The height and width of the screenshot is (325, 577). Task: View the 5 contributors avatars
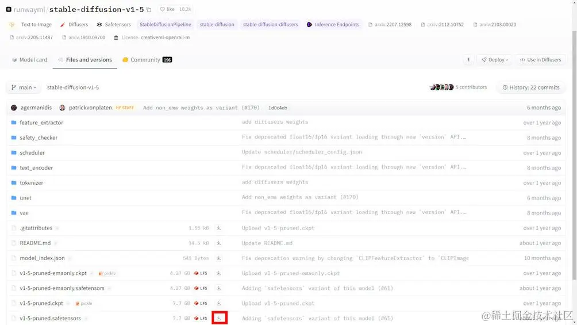441,87
